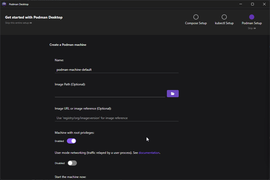The width and height of the screenshot is (270, 180).
Task: Select the Compose Setup step circle
Action: click(x=196, y=17)
